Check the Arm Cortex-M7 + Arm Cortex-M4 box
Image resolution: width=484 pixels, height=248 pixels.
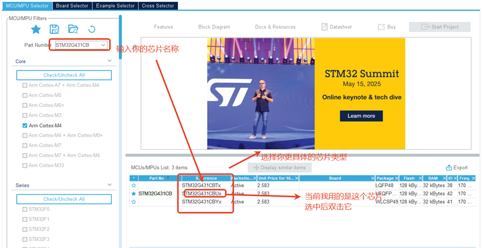(x=25, y=156)
